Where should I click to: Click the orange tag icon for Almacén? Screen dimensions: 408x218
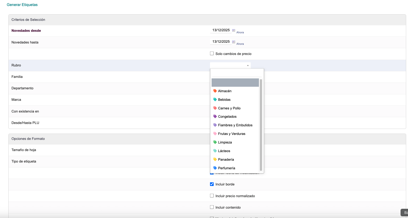[x=215, y=91]
